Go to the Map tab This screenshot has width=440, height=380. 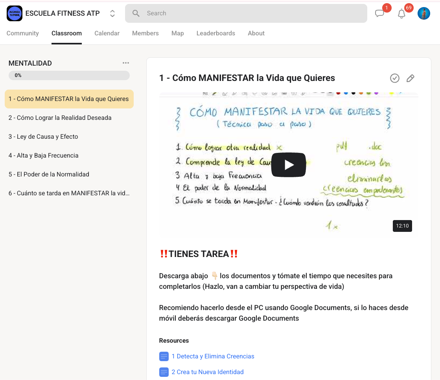coord(178,33)
